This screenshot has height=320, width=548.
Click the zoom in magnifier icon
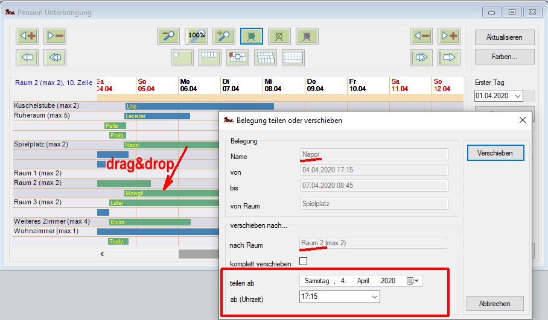point(224,36)
